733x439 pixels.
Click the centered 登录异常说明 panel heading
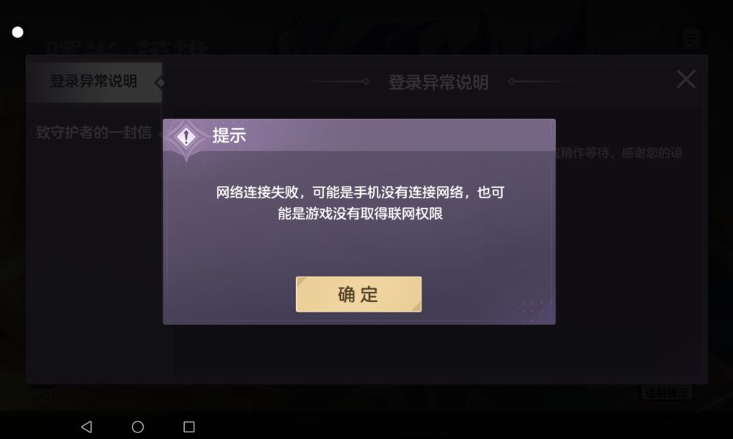(438, 82)
